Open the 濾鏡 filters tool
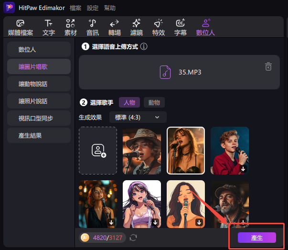This screenshot has width=288, height=250. tap(137, 28)
